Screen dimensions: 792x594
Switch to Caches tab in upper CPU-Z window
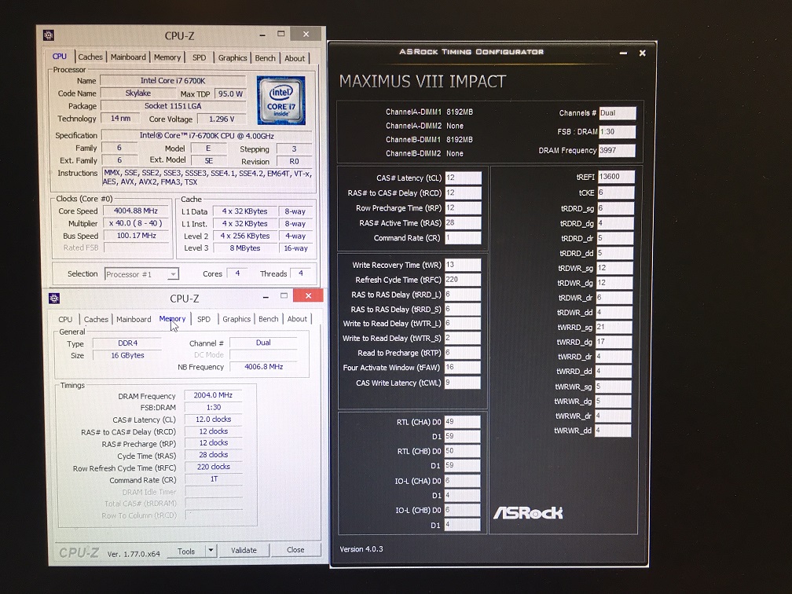90,57
